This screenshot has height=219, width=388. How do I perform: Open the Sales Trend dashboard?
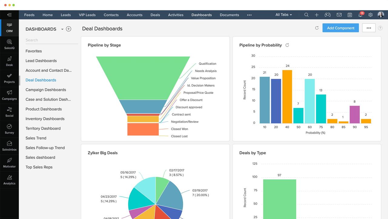[36, 138]
